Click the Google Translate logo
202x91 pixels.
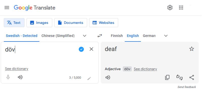point(35,8)
